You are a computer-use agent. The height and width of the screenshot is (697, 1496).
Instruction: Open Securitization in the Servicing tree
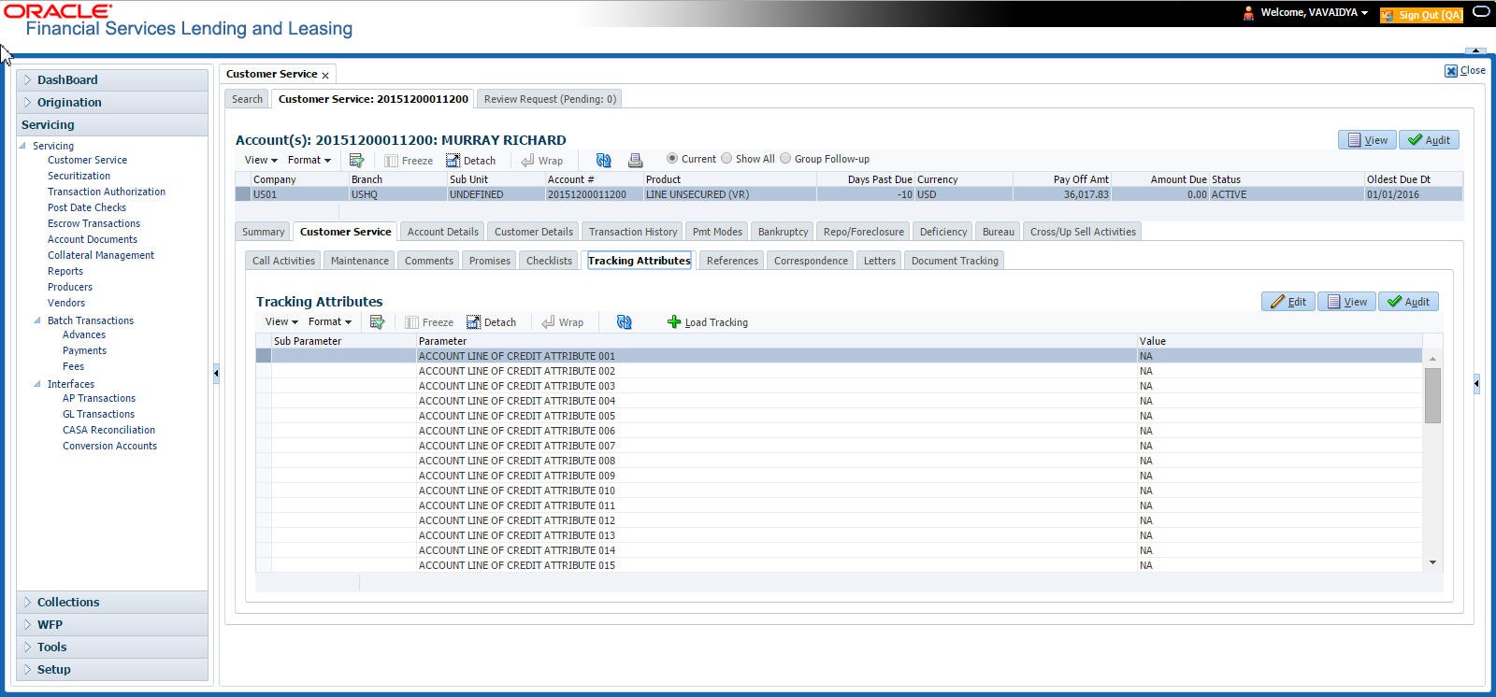79,176
